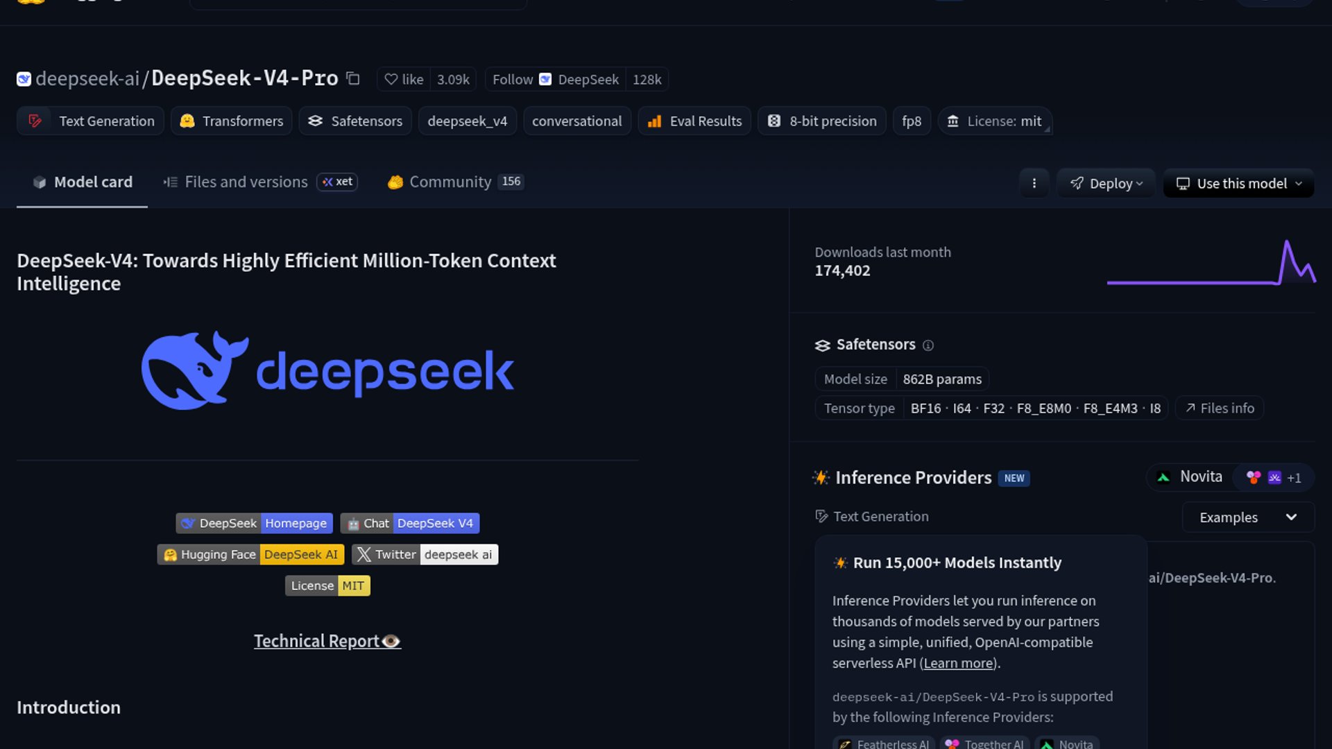Click the Learn more link

tap(958, 664)
